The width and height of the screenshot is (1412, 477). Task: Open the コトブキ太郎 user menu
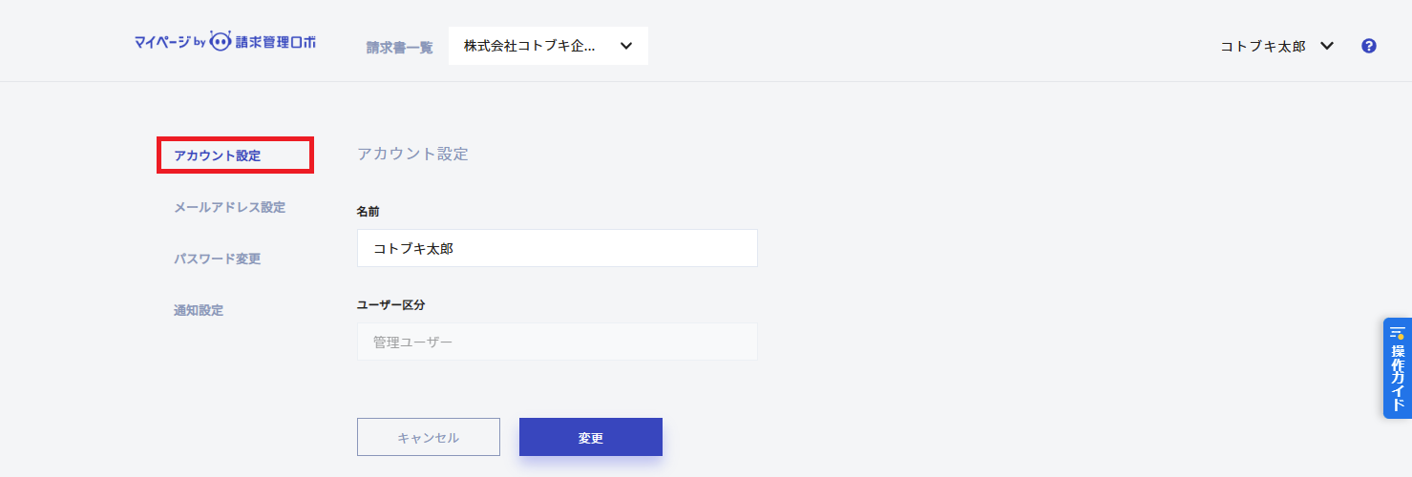(1262, 46)
